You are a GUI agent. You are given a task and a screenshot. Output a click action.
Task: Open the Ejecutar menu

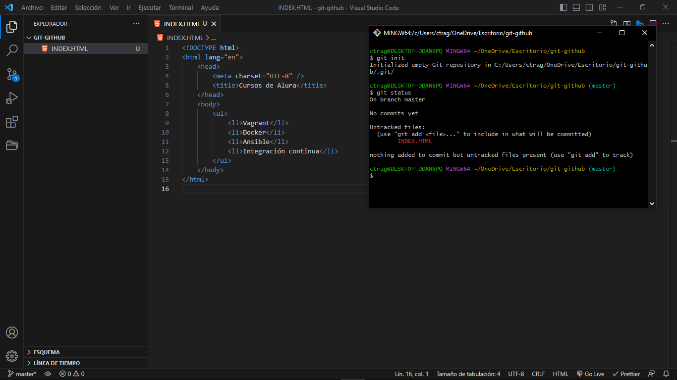tap(150, 7)
